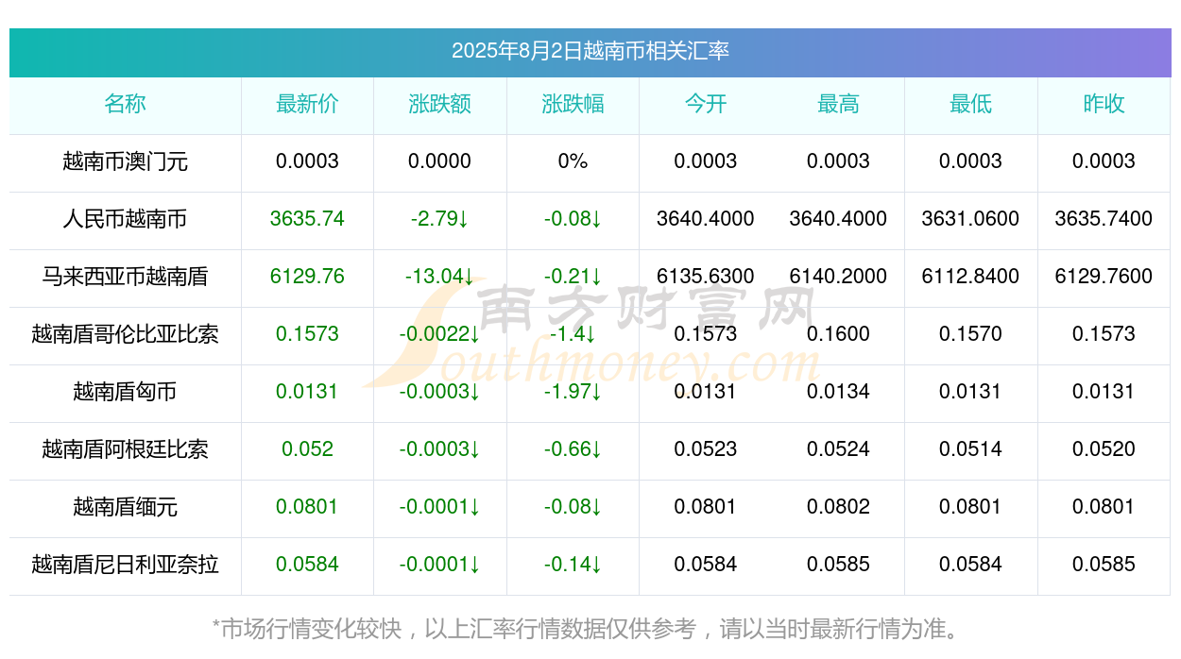The width and height of the screenshot is (1181, 659).
Task: Click change percent -1.97↓
Action: (x=573, y=392)
